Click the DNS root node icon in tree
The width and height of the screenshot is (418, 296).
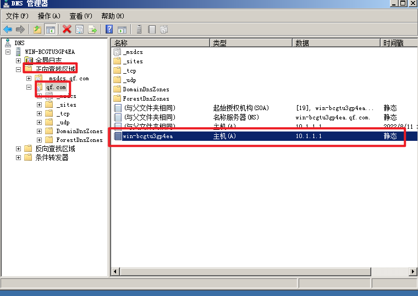coord(8,43)
